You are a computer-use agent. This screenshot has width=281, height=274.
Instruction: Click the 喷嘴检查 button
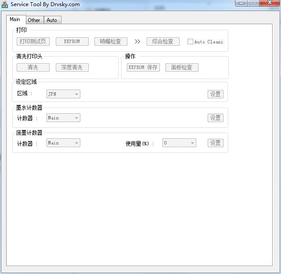click(x=111, y=41)
